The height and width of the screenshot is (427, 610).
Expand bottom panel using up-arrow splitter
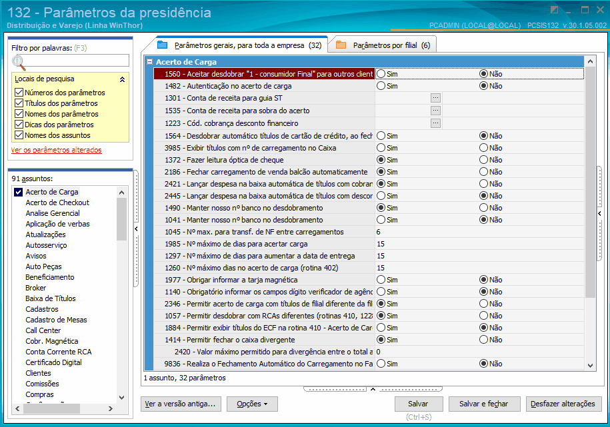click(x=373, y=389)
